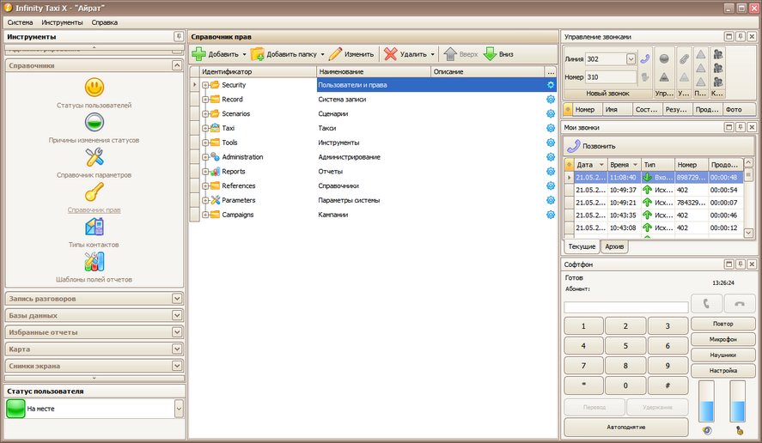Click the softphone Абонент number field
Screen dimensions: 762x443
point(626,307)
